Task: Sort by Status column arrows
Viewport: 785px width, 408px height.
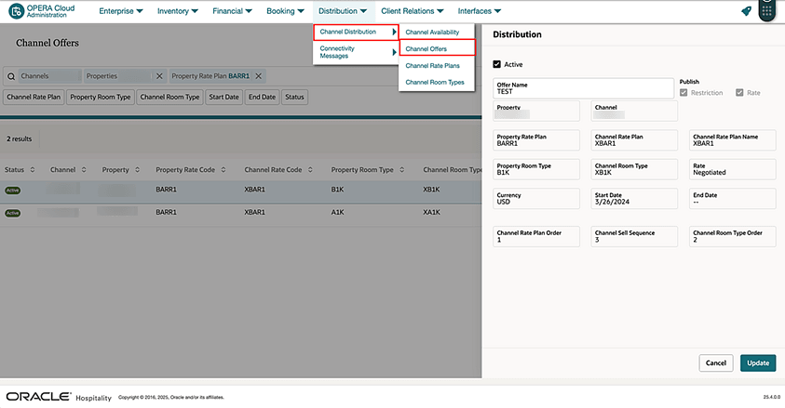Action: [x=34, y=170]
